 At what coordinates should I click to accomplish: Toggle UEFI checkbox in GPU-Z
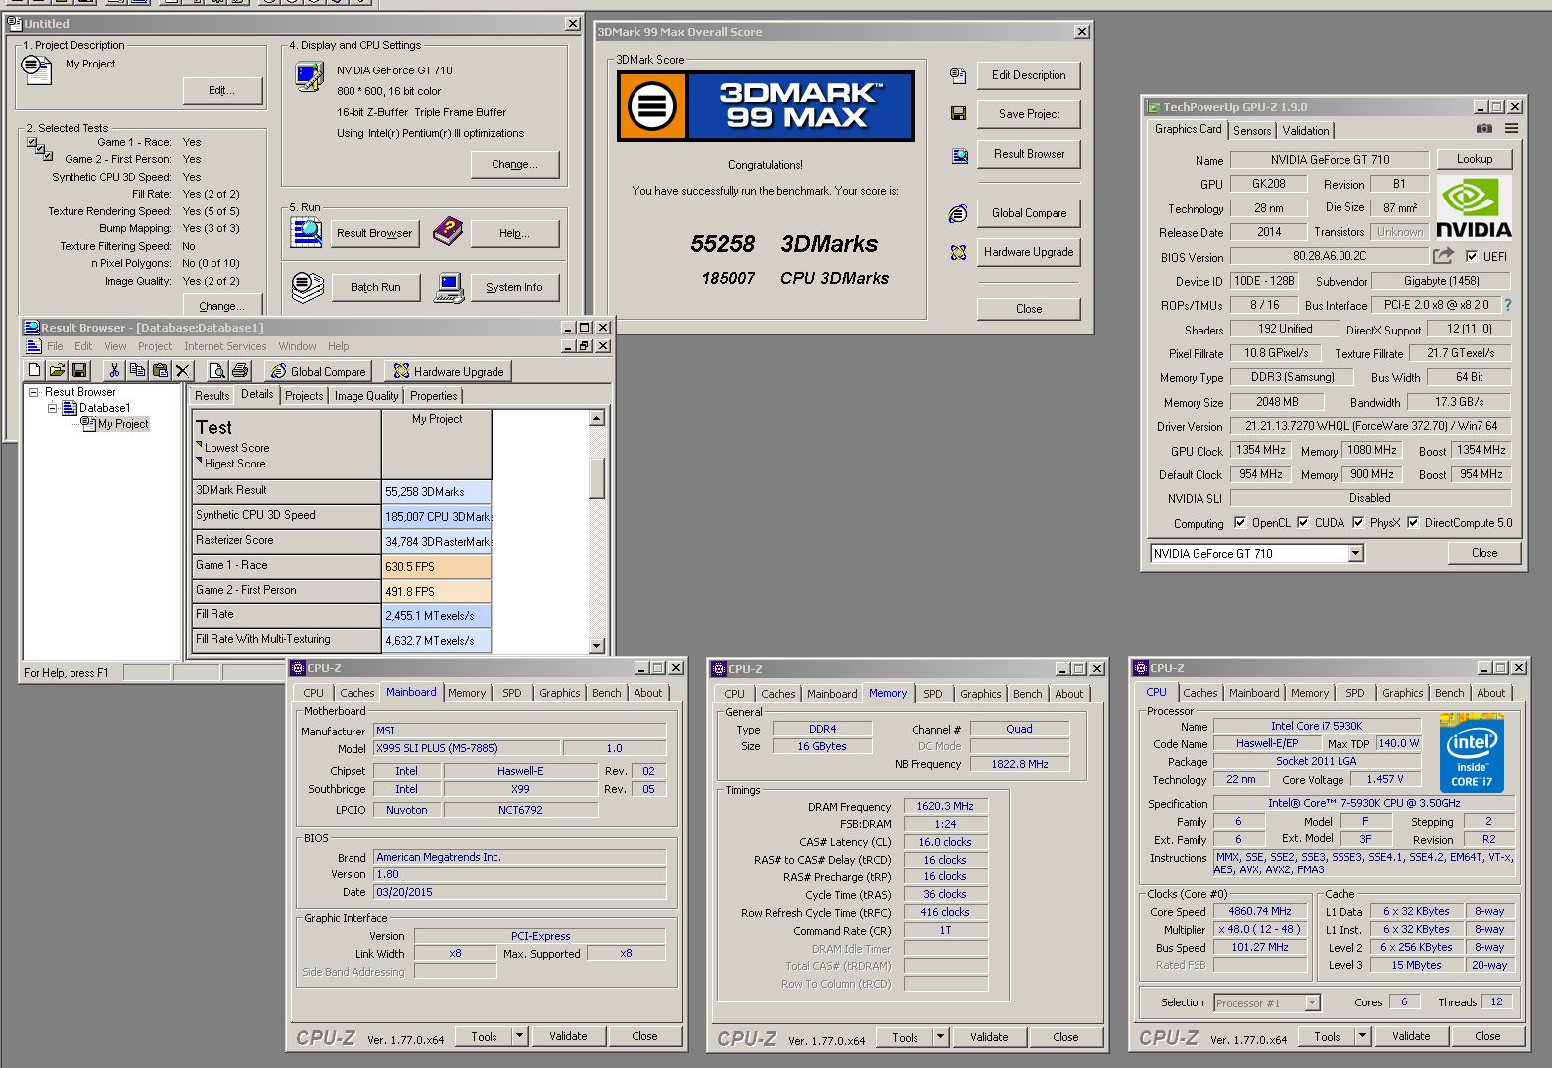tap(1471, 256)
